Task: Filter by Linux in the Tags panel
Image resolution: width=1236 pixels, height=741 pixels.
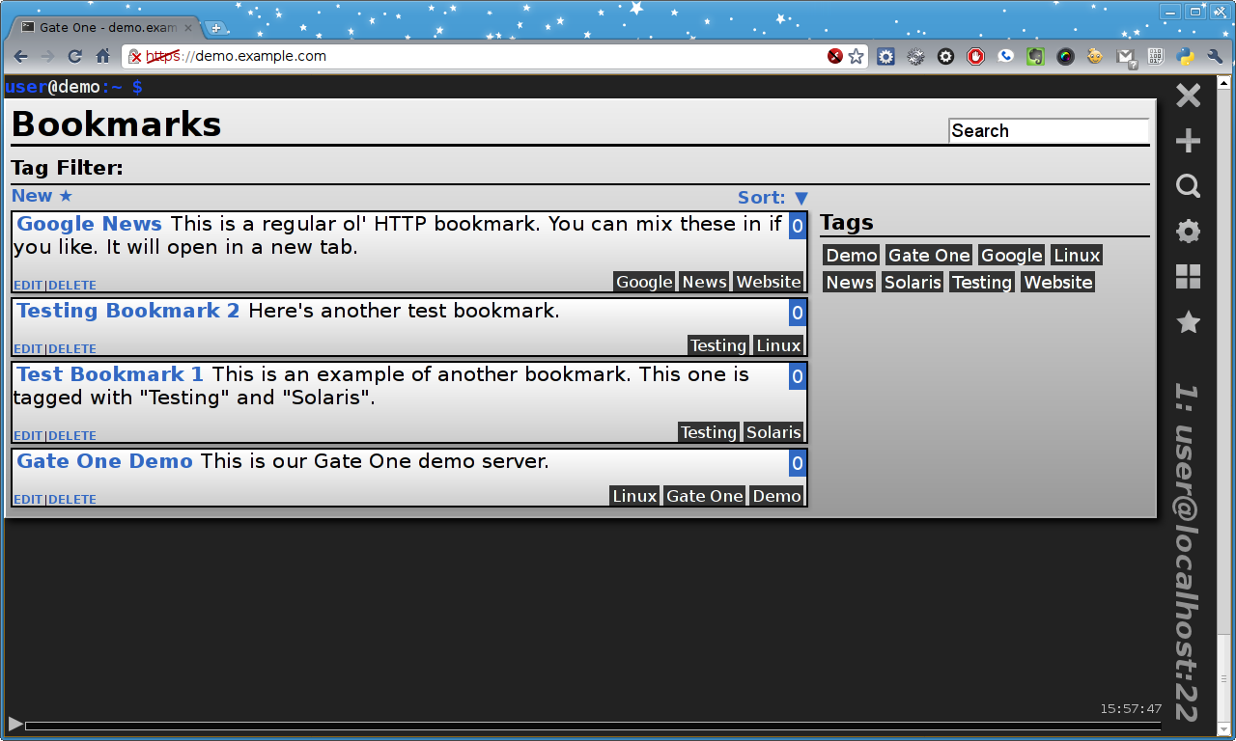Action: (1077, 256)
